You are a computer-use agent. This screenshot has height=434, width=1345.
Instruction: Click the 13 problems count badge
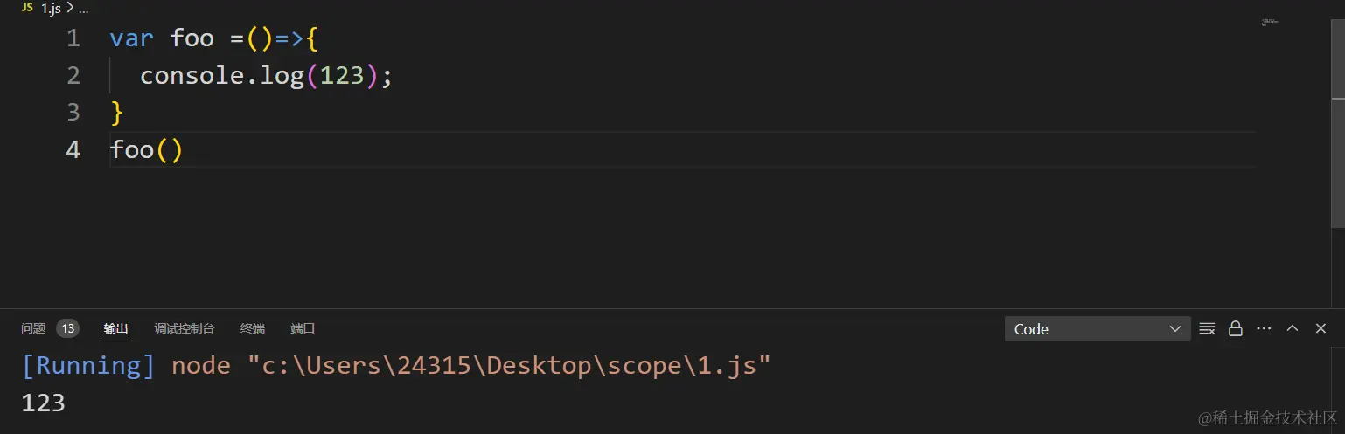click(x=67, y=329)
